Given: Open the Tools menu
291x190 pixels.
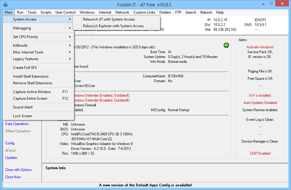Looking at the screenshot, I should 32,12.
